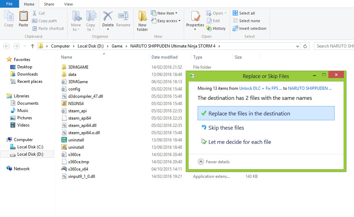This screenshot has height=217, width=354.
Task: Click Game in address breadcrumb
Action: (x=117, y=46)
